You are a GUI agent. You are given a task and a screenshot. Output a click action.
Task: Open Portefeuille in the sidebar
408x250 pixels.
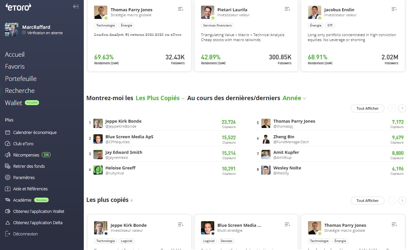click(21, 79)
